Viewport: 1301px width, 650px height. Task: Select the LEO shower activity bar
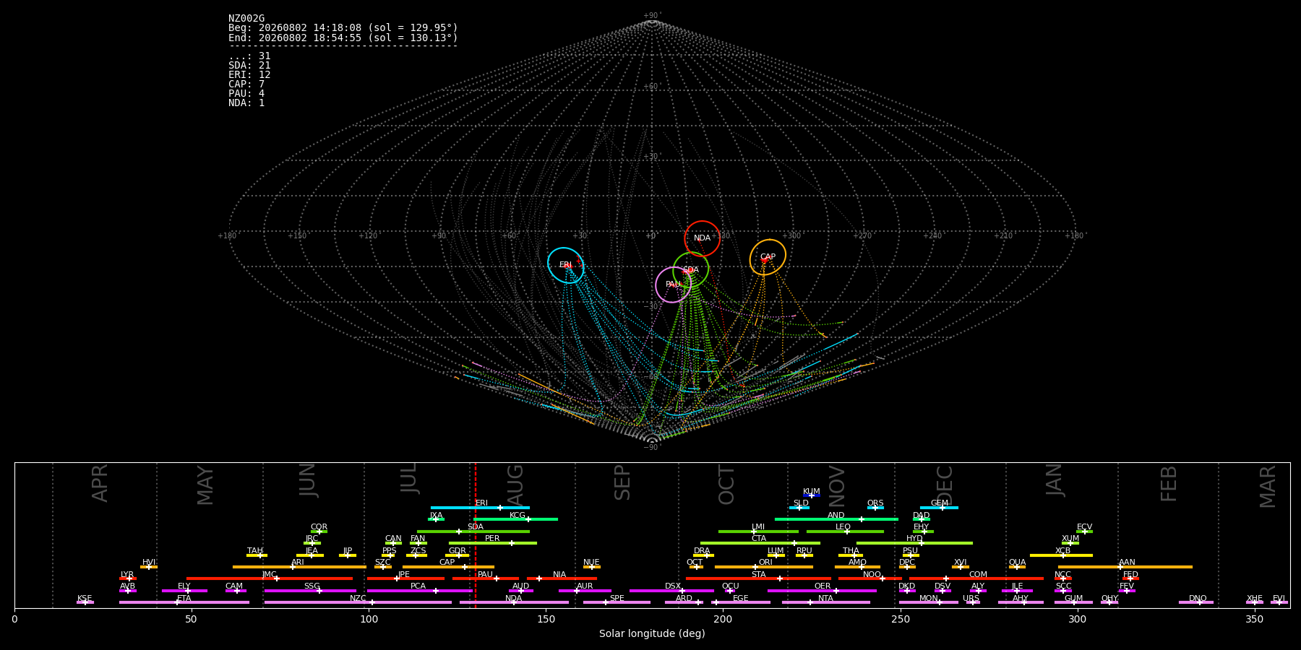[x=845, y=532]
